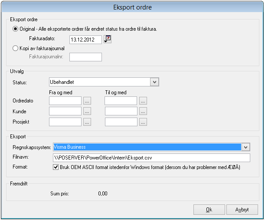Click the Format: label
265x220 pixels.
[x=20, y=167]
